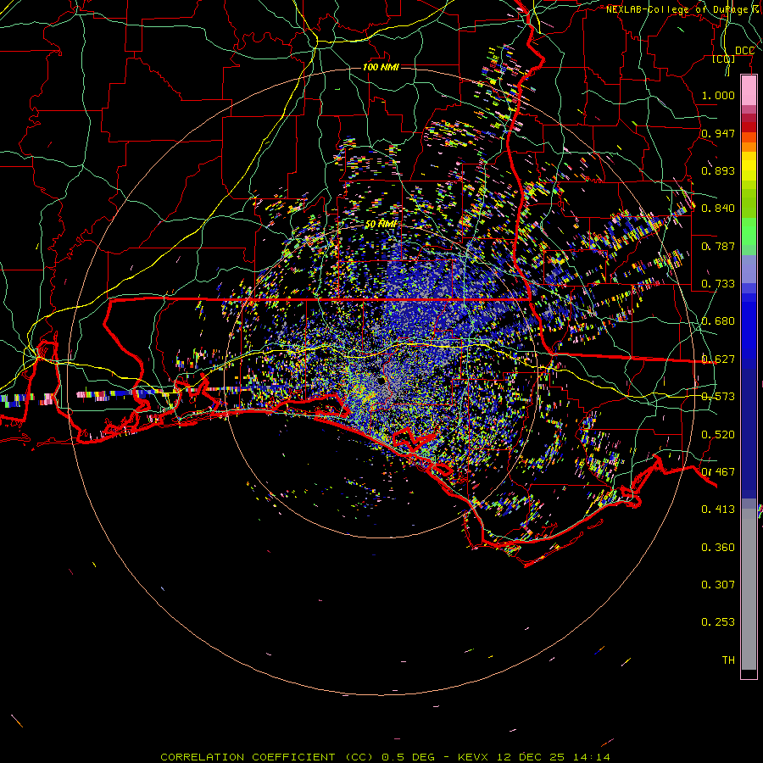Click the CORRELATION COEFFICIENT (CC) title text
The image size is (763, 763).
tap(267, 757)
